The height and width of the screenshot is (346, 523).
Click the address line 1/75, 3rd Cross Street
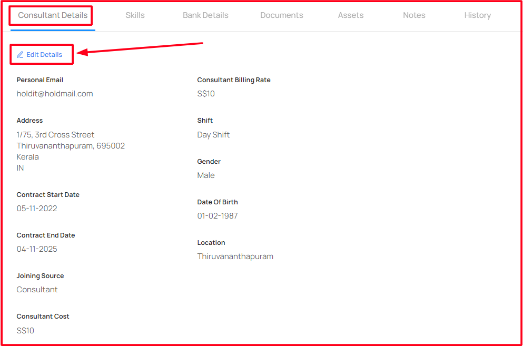pyautogui.click(x=55, y=134)
